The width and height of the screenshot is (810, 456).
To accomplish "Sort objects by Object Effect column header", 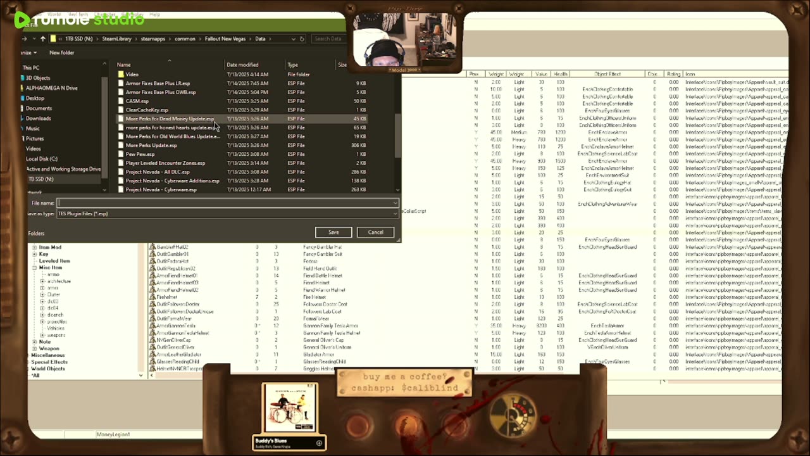I will 607,74.
